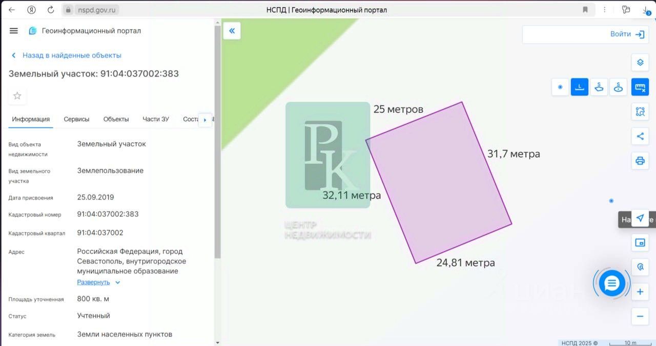The width and height of the screenshot is (656, 346).
Task: Go back in the browser
Action: 11,10
